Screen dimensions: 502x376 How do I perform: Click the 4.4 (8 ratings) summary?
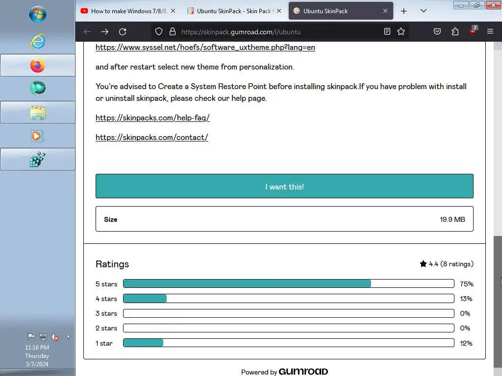click(x=446, y=264)
